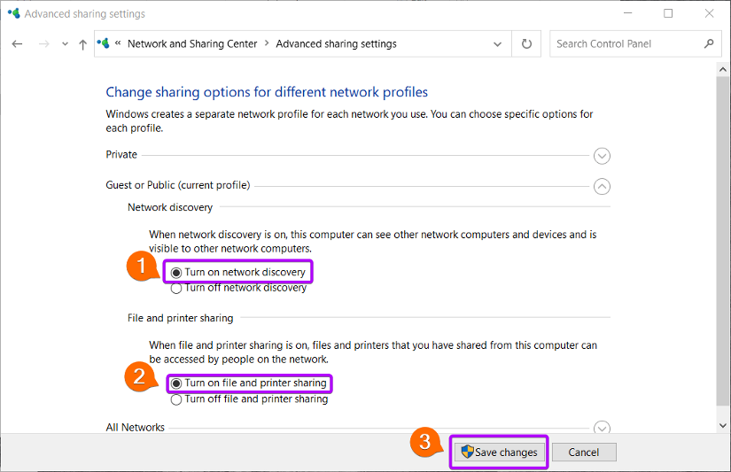731x472 pixels.
Task: Maximize the Advanced sharing settings window
Action: pyautogui.click(x=668, y=13)
